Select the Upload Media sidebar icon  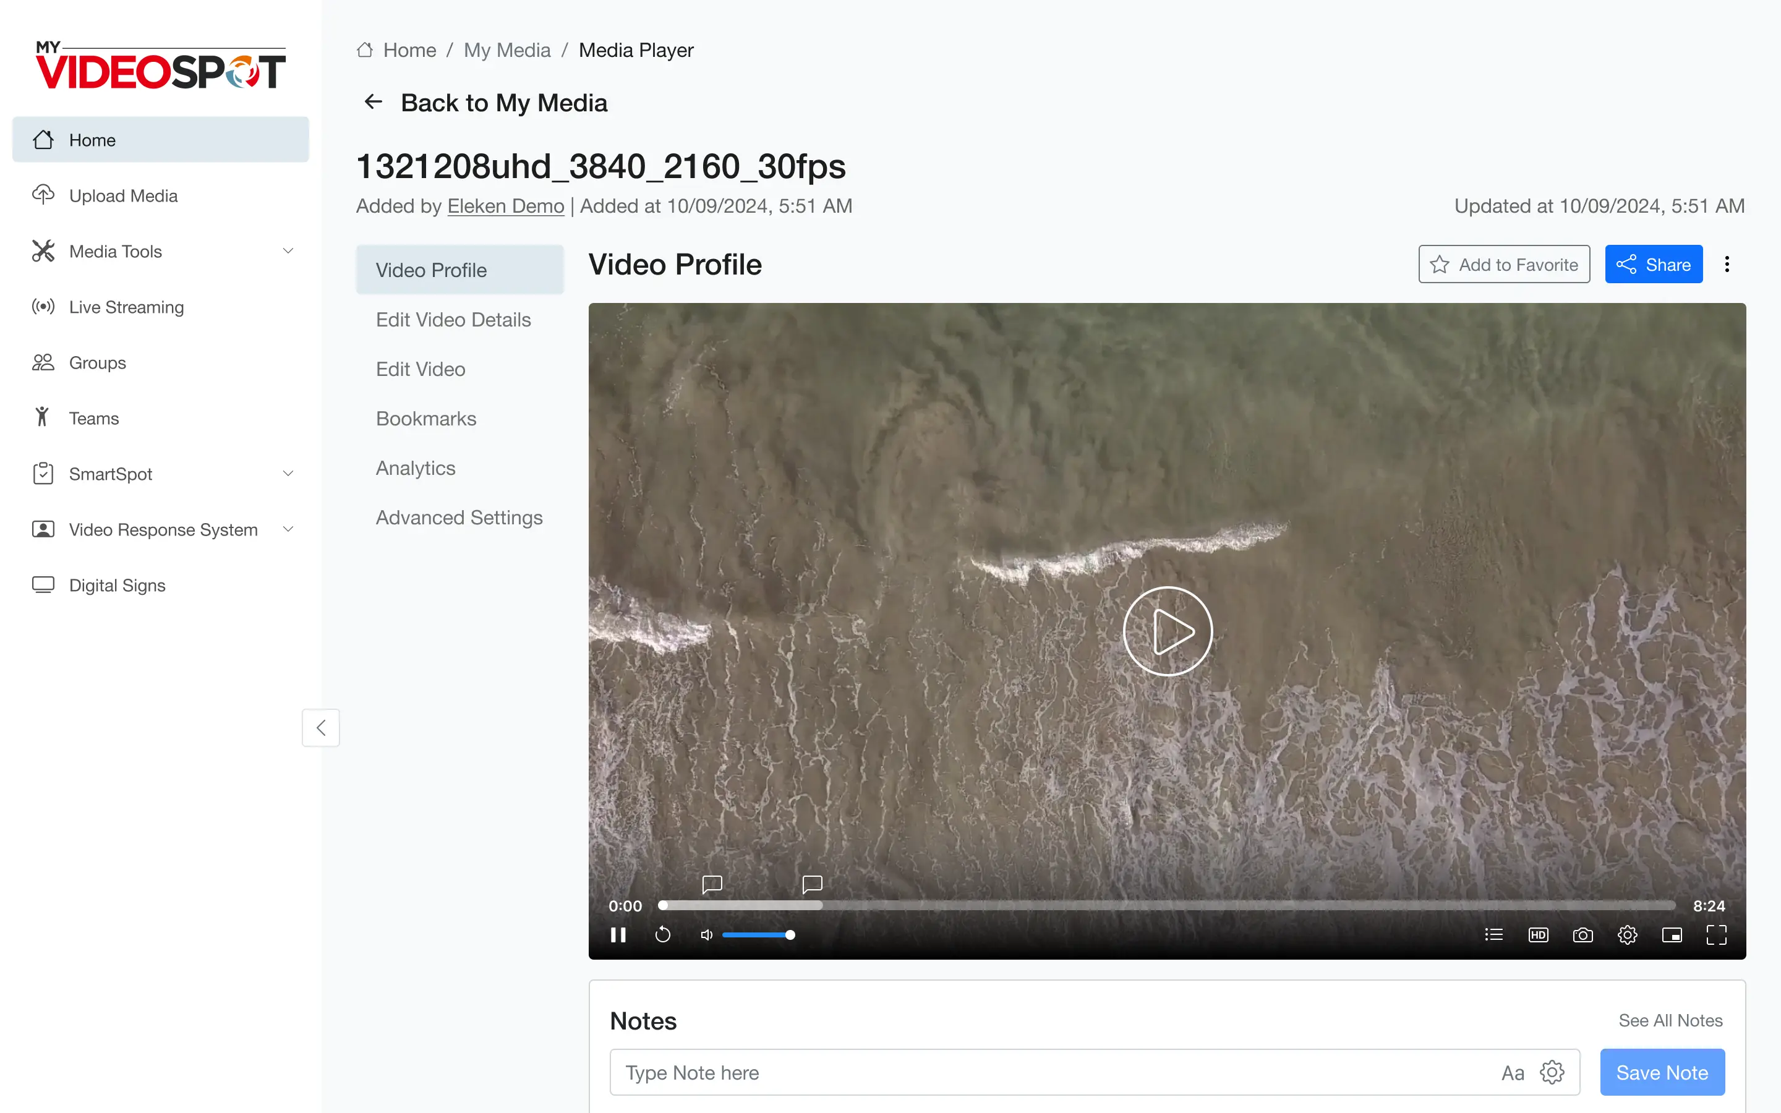(x=43, y=195)
